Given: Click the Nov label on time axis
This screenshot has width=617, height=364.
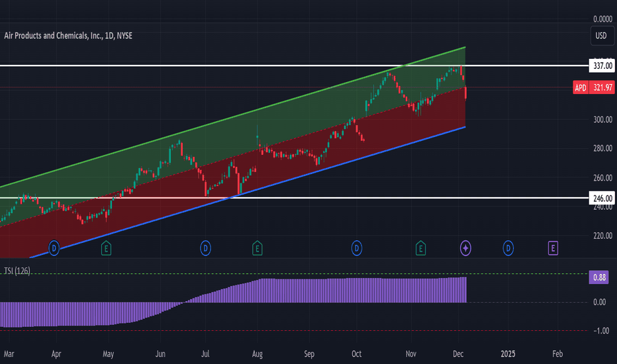Looking at the screenshot, I should click(411, 354).
